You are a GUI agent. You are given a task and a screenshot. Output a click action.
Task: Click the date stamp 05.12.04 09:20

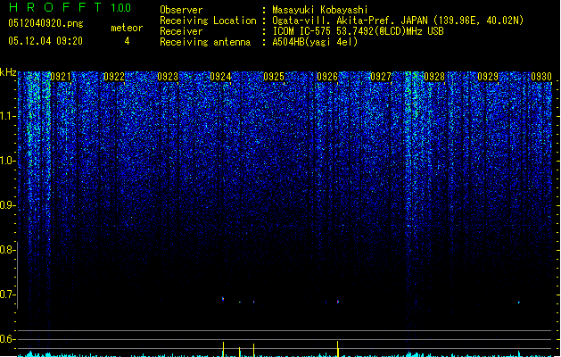[x=45, y=41]
